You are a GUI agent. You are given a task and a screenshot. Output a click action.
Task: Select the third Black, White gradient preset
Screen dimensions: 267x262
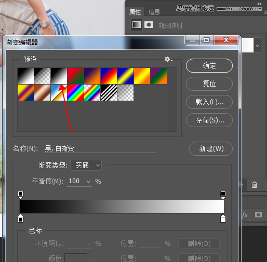click(x=59, y=76)
